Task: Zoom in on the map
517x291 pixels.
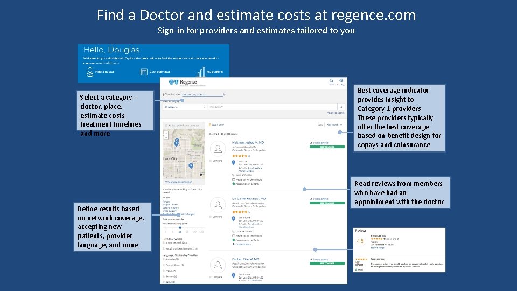Action: tap(166, 133)
